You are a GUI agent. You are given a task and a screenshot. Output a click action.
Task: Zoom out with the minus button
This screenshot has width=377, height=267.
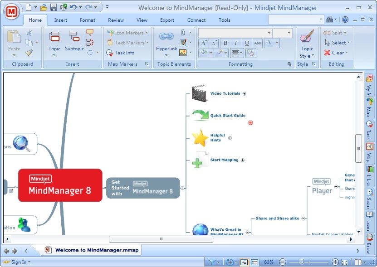coord(283,262)
